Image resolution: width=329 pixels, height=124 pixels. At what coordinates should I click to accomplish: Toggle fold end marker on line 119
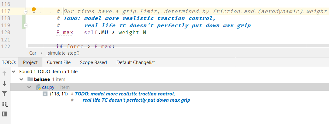pos(25,25)
